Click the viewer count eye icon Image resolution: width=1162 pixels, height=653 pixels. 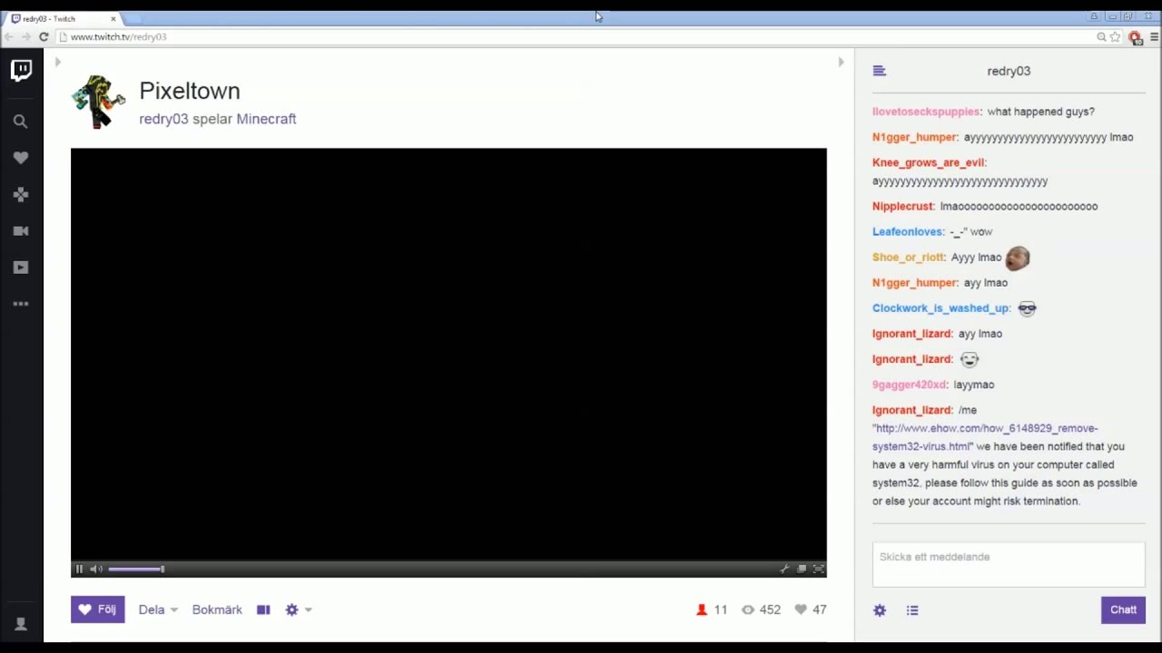[748, 609]
